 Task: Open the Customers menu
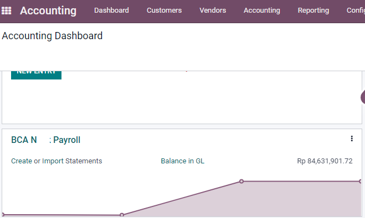click(164, 10)
